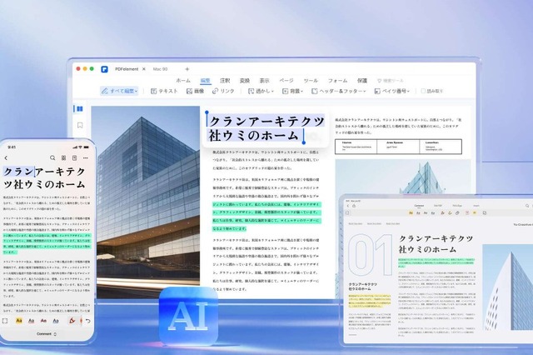Open the ツール ribbon tab
This screenshot has width=533, height=355.
pos(311,81)
